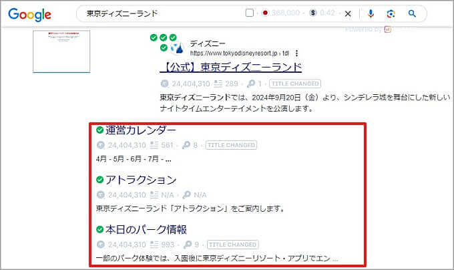Image resolution: width=454 pixels, height=270 pixels.
Task: Click TITLE CHANGED badge under 本日のパーク情報
Action: click(x=233, y=245)
